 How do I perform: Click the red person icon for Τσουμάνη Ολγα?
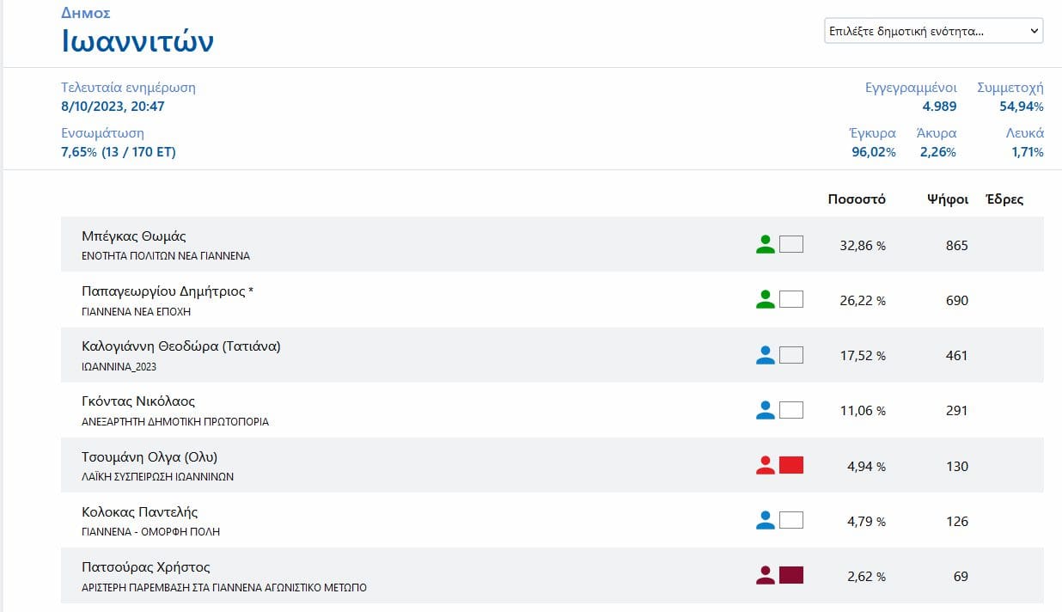[x=765, y=466]
